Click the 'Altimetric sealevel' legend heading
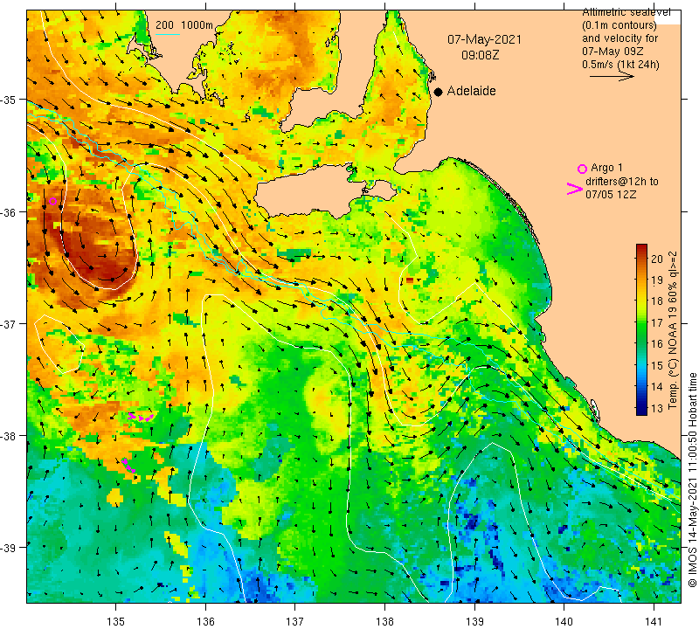This screenshot has height=629, width=699. pyautogui.click(x=626, y=13)
